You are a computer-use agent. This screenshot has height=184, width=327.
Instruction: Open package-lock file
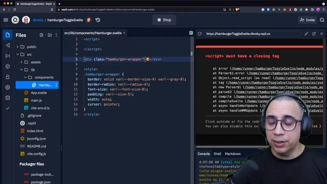(42, 174)
